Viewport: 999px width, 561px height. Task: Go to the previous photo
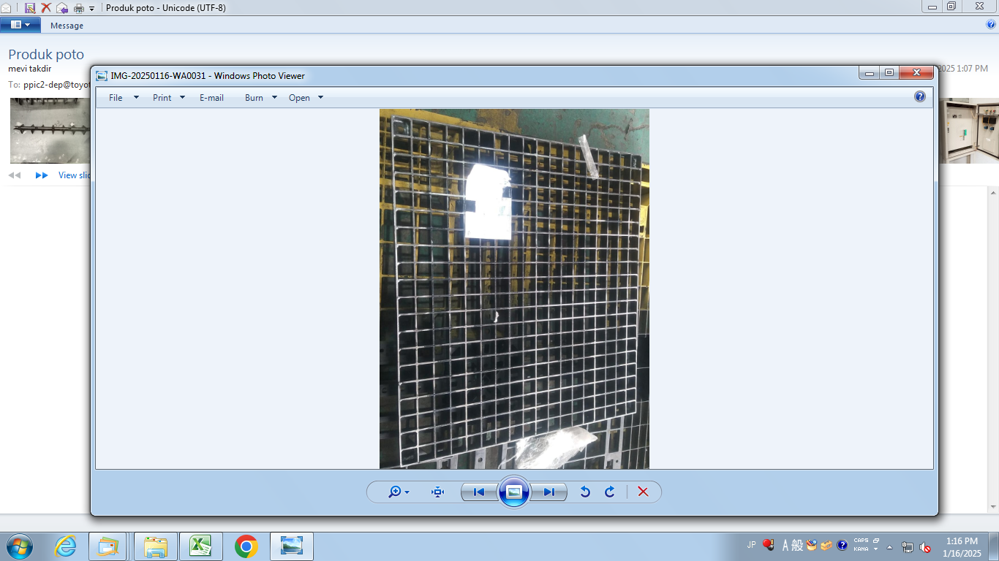pos(478,492)
